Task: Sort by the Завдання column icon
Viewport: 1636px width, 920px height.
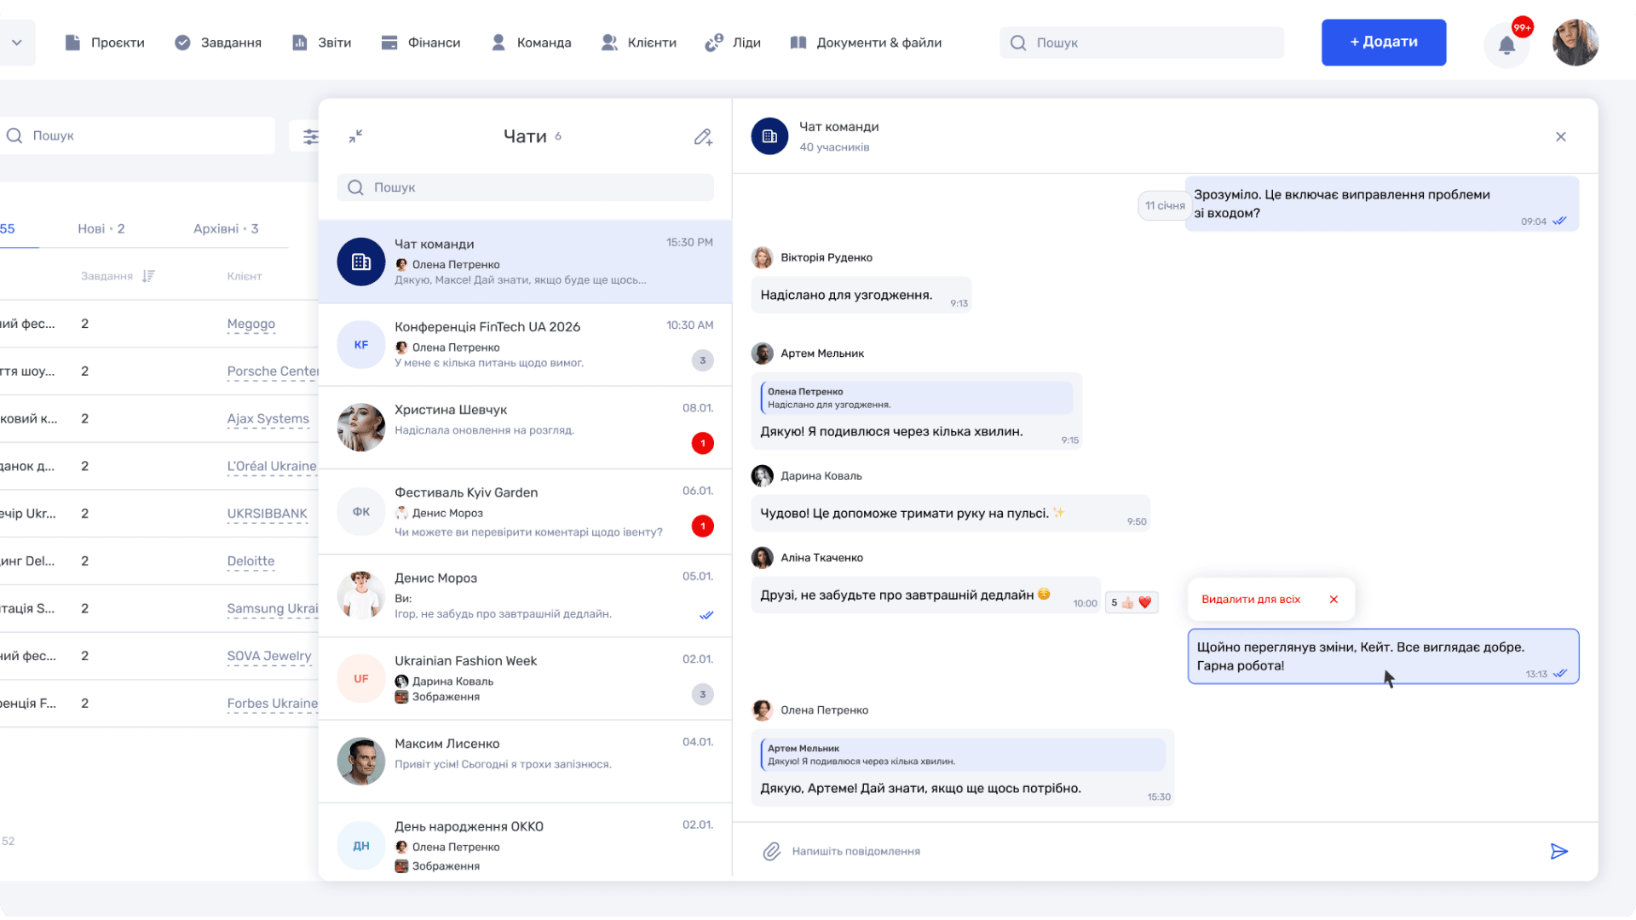Action: pos(148,276)
